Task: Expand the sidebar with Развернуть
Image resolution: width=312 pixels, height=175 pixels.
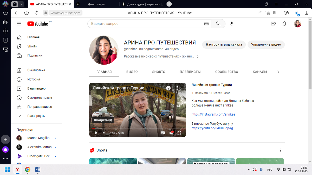Action: (x=36, y=116)
